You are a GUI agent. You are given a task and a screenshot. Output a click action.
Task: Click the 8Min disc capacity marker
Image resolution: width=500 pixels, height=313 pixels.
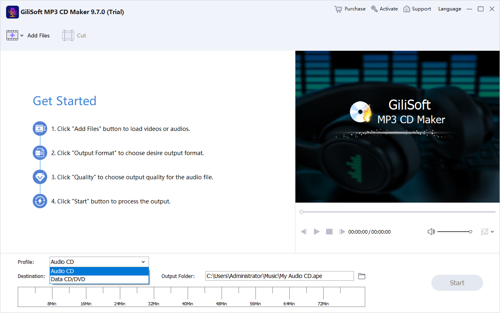[x=52, y=303]
